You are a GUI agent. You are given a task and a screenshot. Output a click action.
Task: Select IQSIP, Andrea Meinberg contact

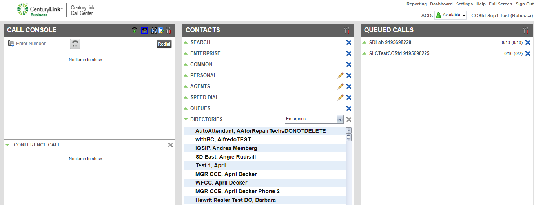pyautogui.click(x=265, y=148)
